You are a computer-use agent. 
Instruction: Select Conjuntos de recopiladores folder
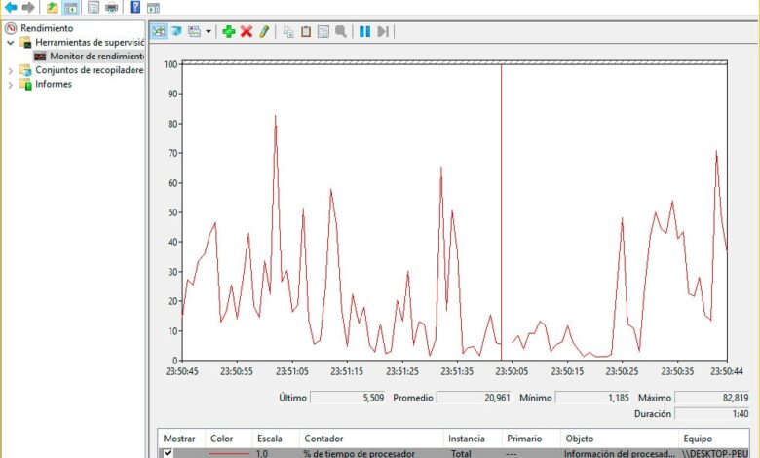(x=90, y=70)
